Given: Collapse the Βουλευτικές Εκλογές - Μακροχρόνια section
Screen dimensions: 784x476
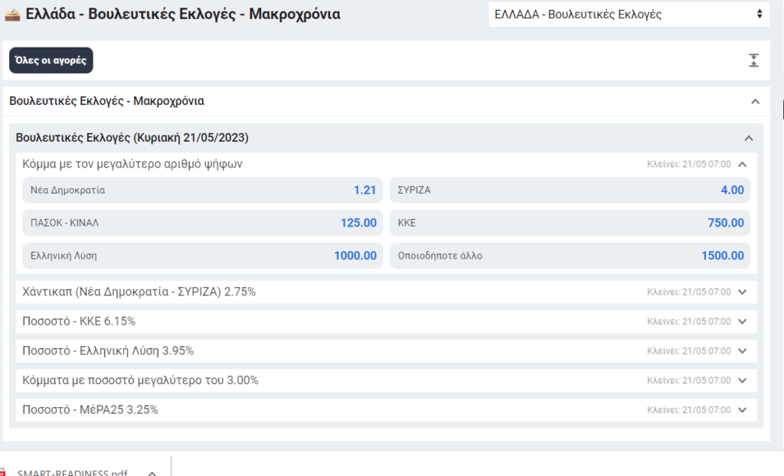Looking at the screenshot, I should pyautogui.click(x=755, y=102).
